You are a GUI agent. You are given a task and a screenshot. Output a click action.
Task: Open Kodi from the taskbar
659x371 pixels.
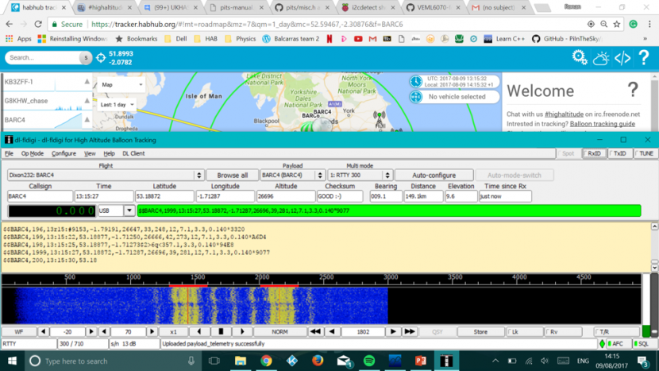click(292, 361)
